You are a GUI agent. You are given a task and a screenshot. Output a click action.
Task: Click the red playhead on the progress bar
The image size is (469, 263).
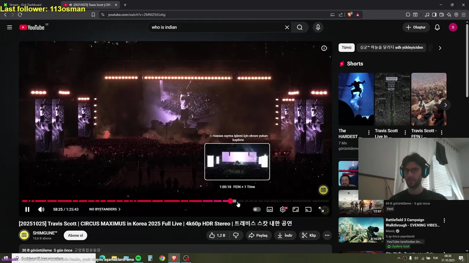[x=230, y=201]
